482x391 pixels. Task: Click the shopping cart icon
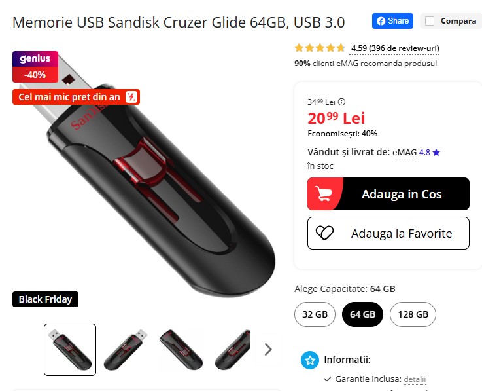point(324,194)
